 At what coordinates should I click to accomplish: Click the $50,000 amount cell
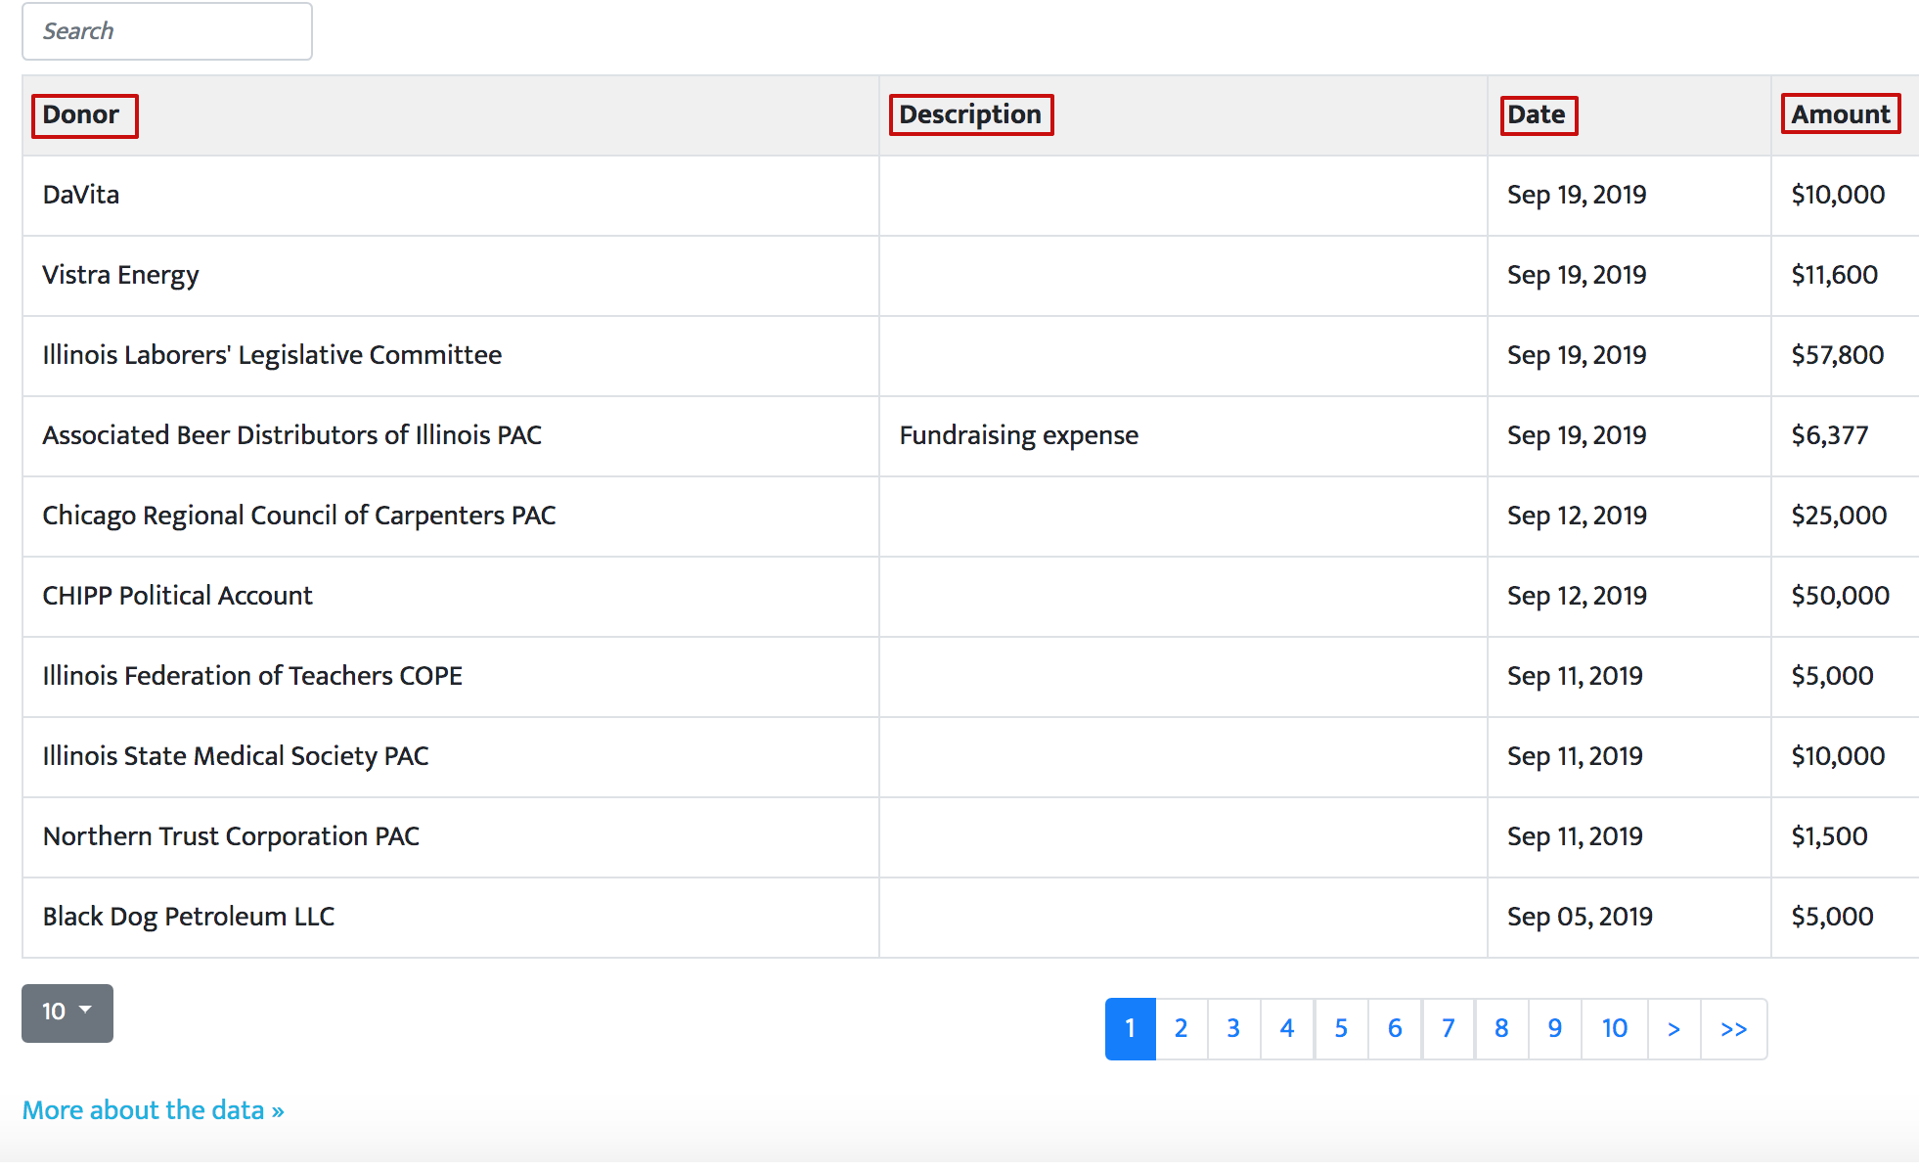(1845, 597)
